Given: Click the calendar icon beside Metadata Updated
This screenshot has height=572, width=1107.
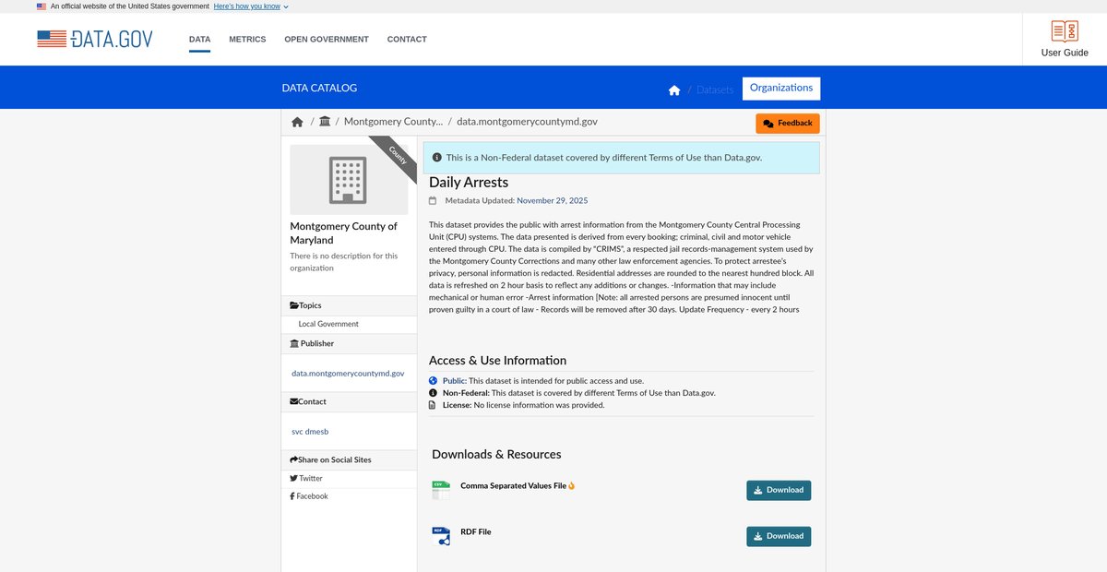Looking at the screenshot, I should [x=433, y=200].
